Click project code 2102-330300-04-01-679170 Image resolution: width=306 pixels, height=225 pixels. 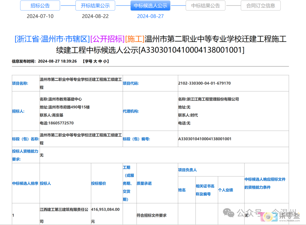pos(204,83)
